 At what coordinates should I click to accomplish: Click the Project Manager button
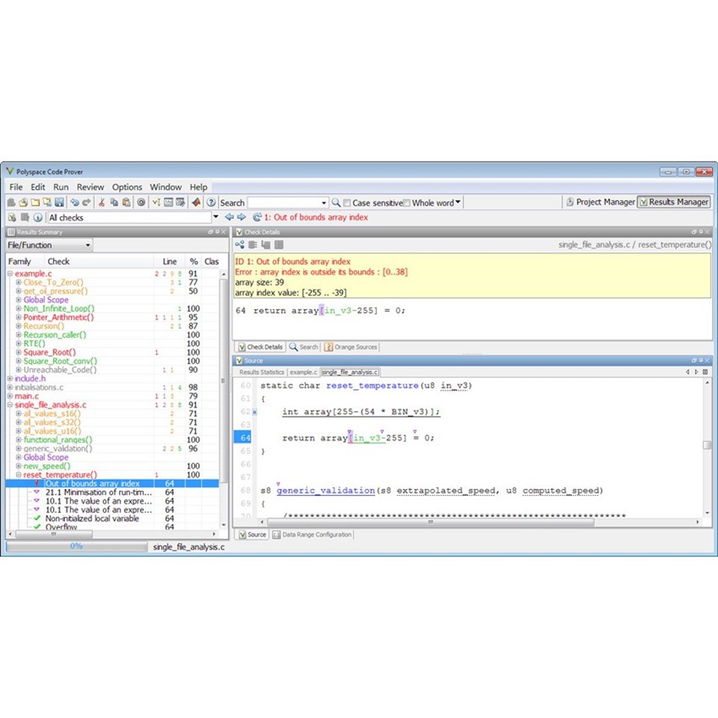tap(600, 202)
